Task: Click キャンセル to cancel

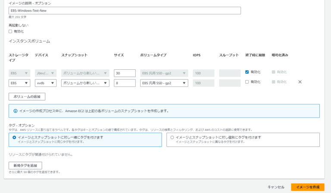Action: tap(276, 187)
